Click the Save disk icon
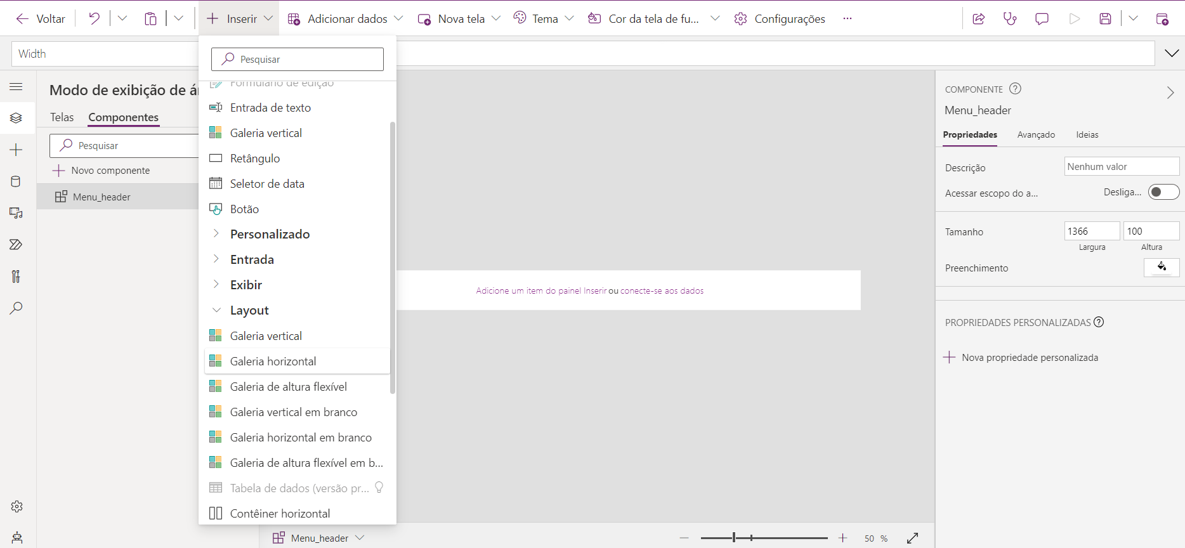 click(1105, 18)
